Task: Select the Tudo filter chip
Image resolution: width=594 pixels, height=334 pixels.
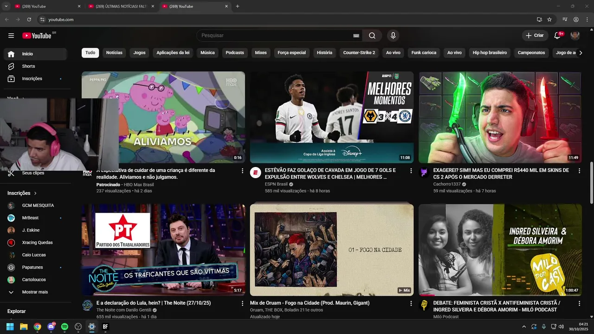Action: coord(90,53)
